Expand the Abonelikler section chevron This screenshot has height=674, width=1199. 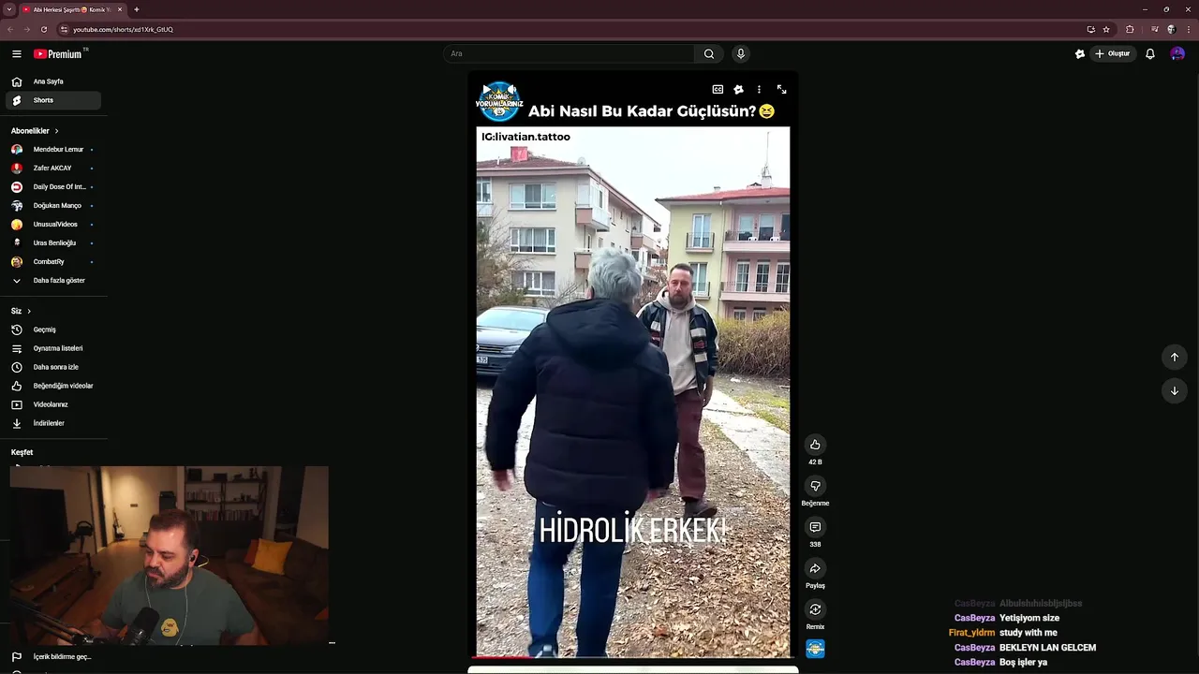pyautogui.click(x=56, y=131)
